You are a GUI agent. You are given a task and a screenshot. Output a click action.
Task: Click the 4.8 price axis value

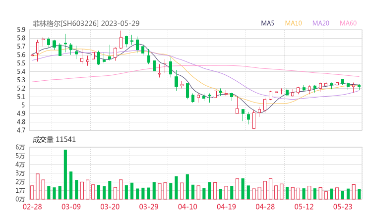point(21,122)
